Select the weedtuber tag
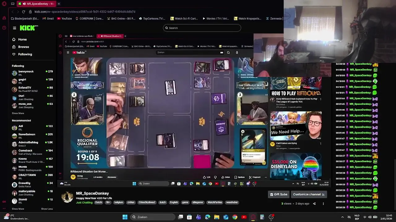This screenshot has height=222, width=396. (x=232, y=202)
